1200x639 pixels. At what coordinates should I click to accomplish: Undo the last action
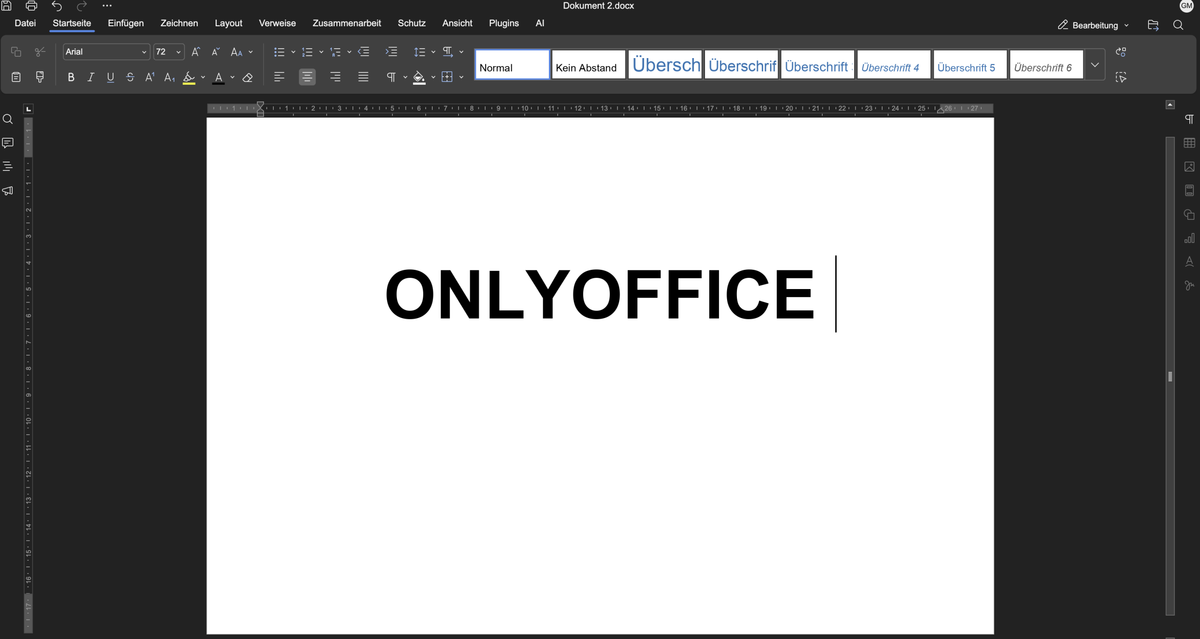[x=57, y=6]
